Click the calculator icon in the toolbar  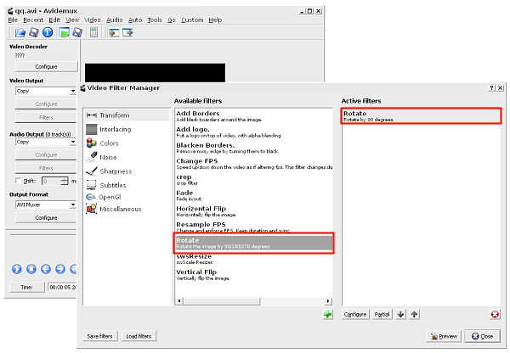click(93, 32)
